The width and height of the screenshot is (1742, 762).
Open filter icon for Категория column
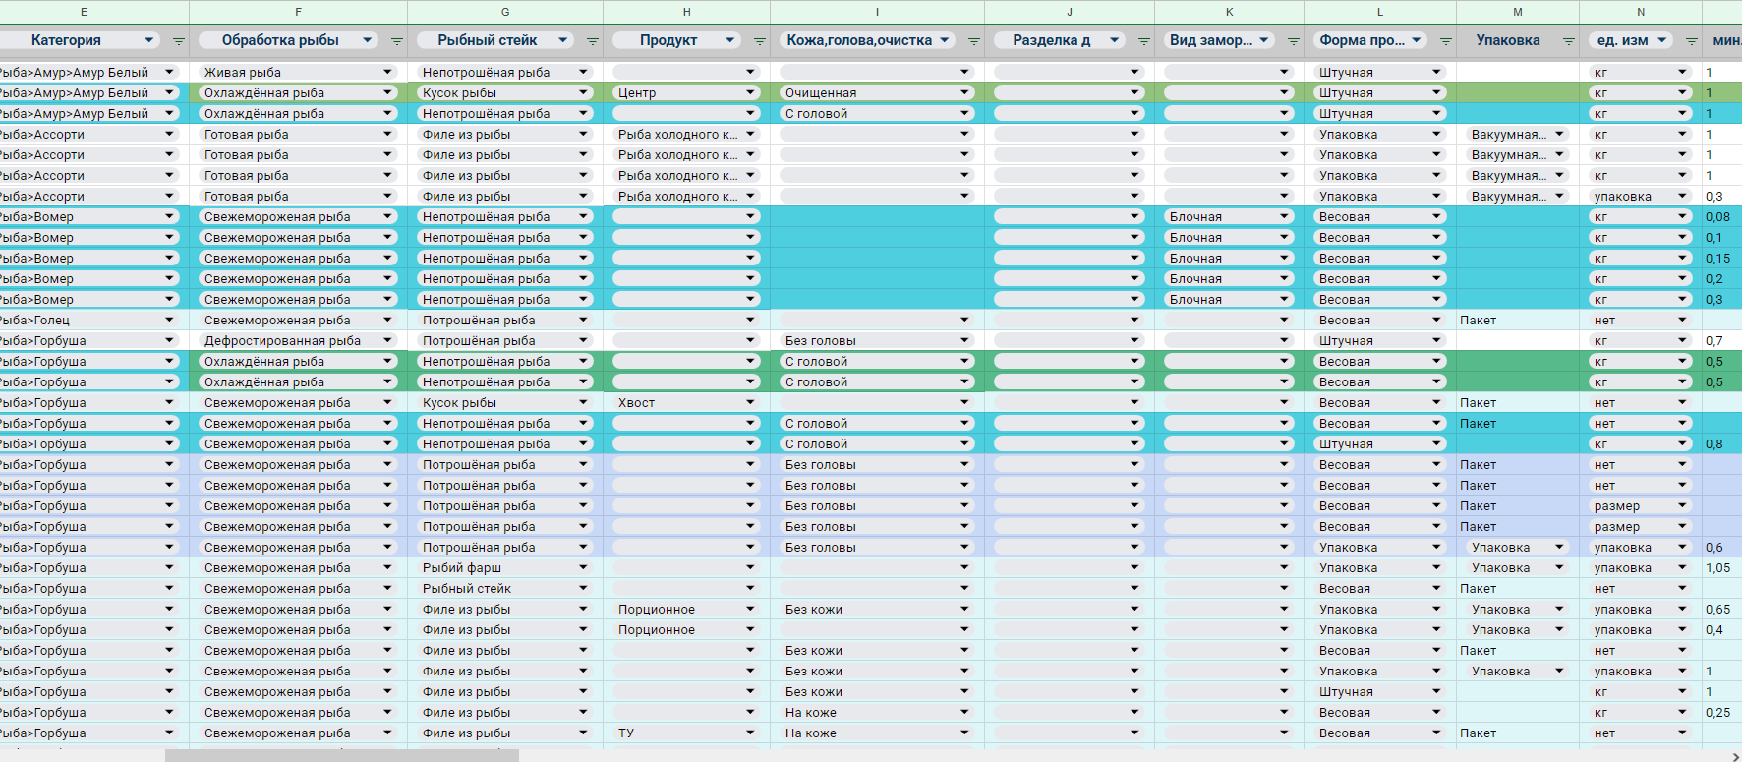click(x=178, y=41)
